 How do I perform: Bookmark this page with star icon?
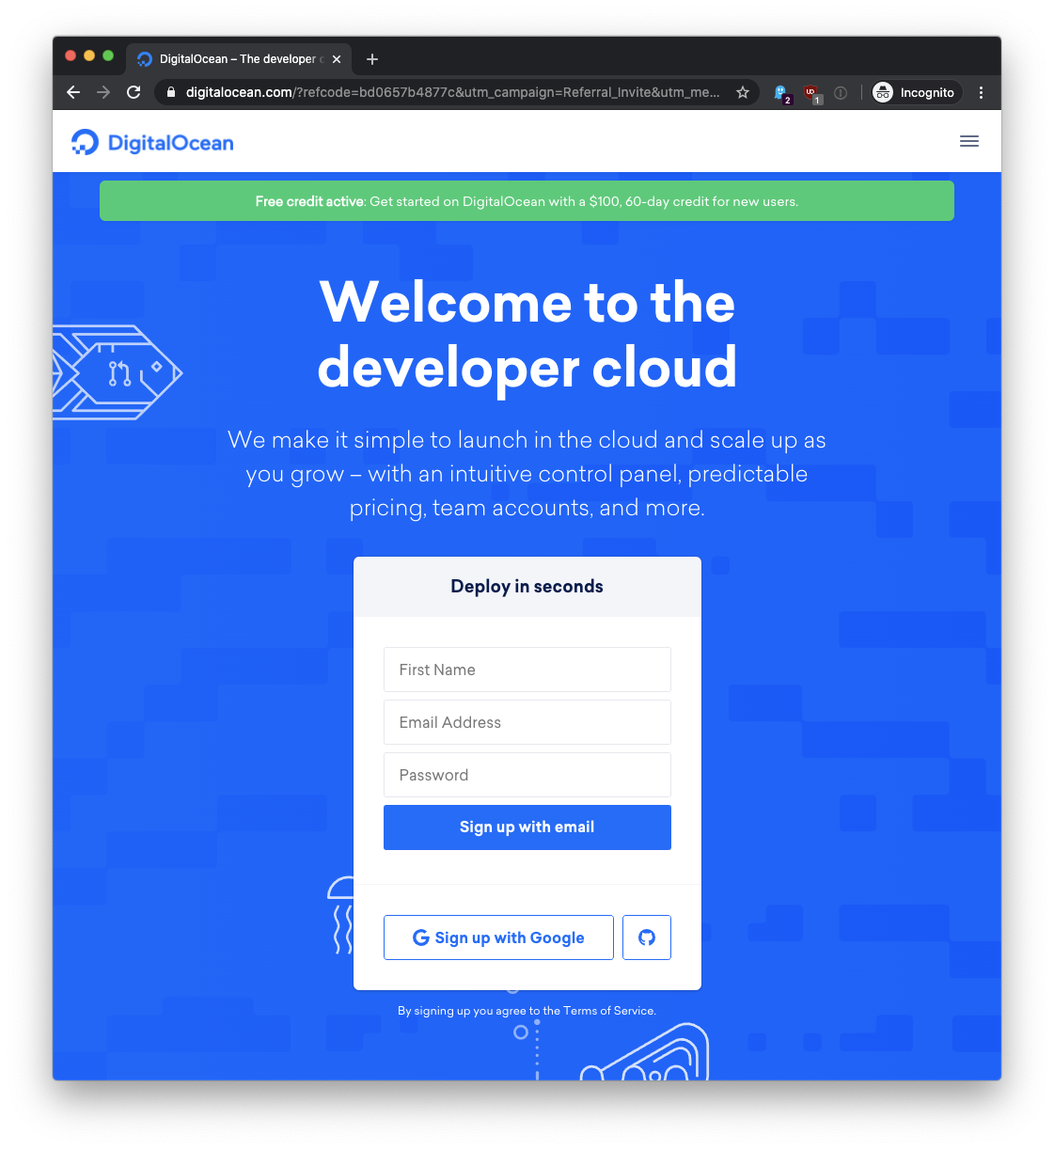(x=743, y=92)
